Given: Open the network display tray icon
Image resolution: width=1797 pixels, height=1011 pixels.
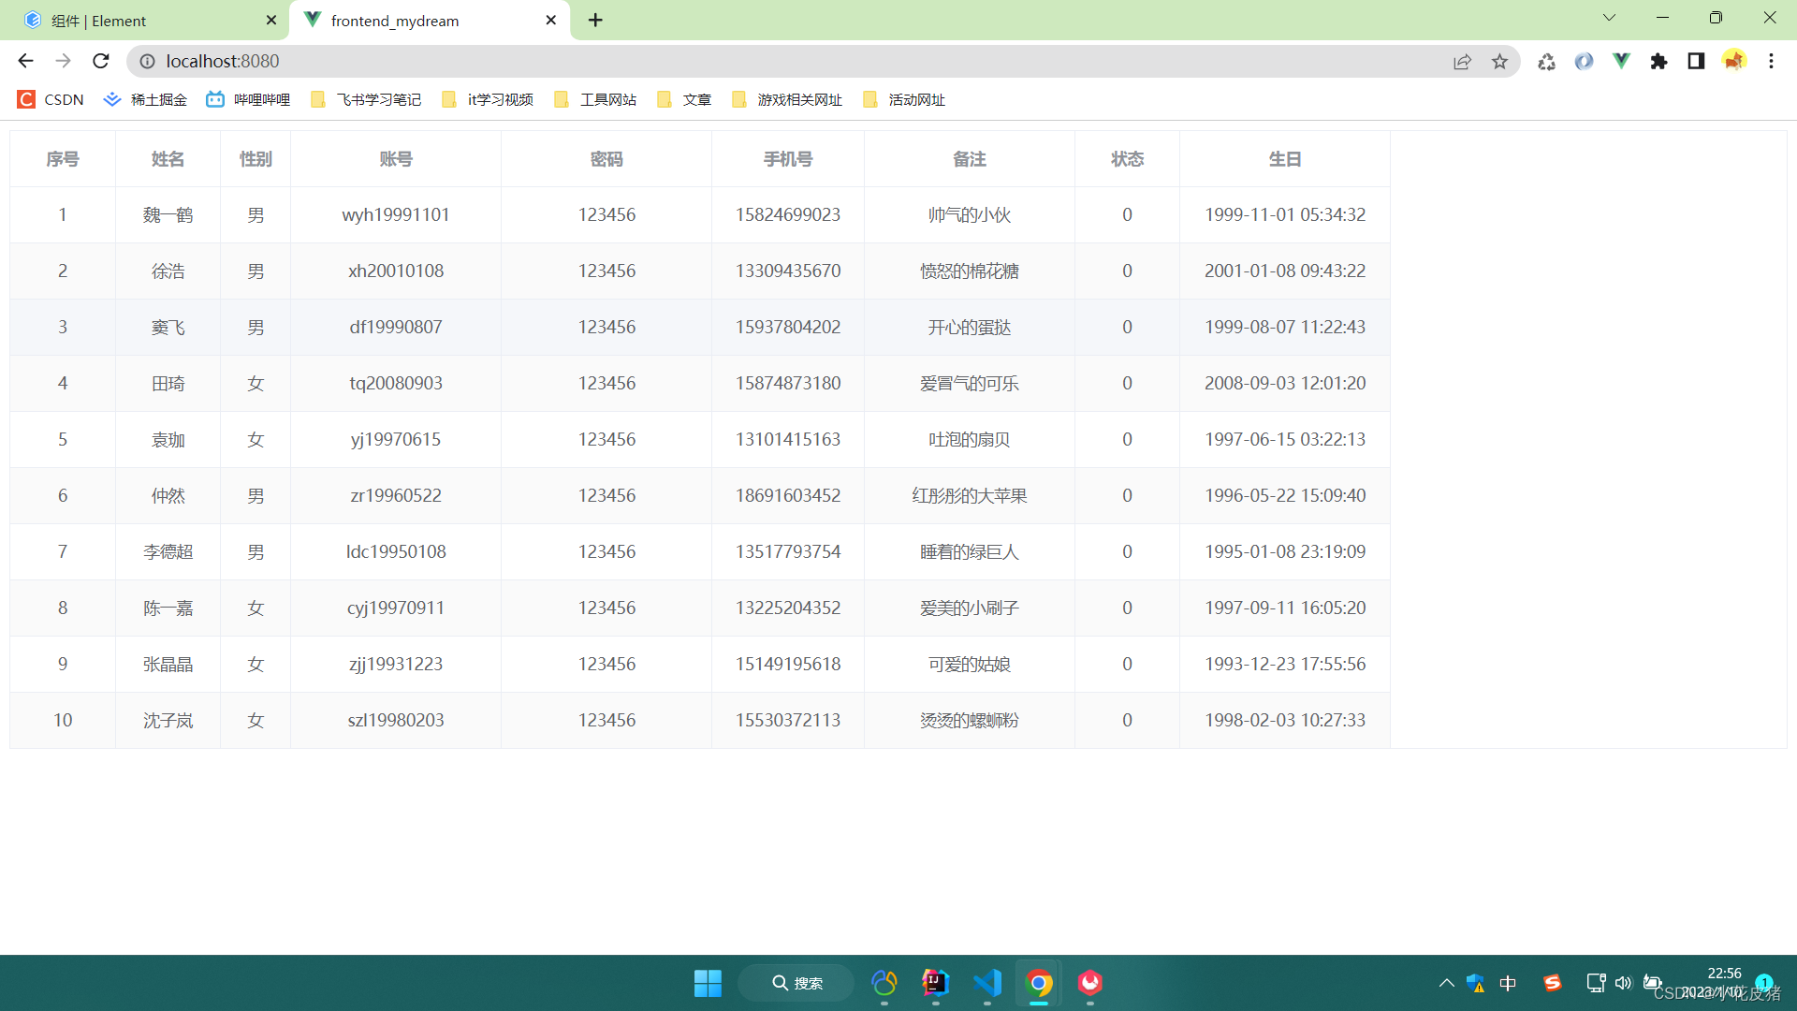Looking at the screenshot, I should pos(1596,983).
